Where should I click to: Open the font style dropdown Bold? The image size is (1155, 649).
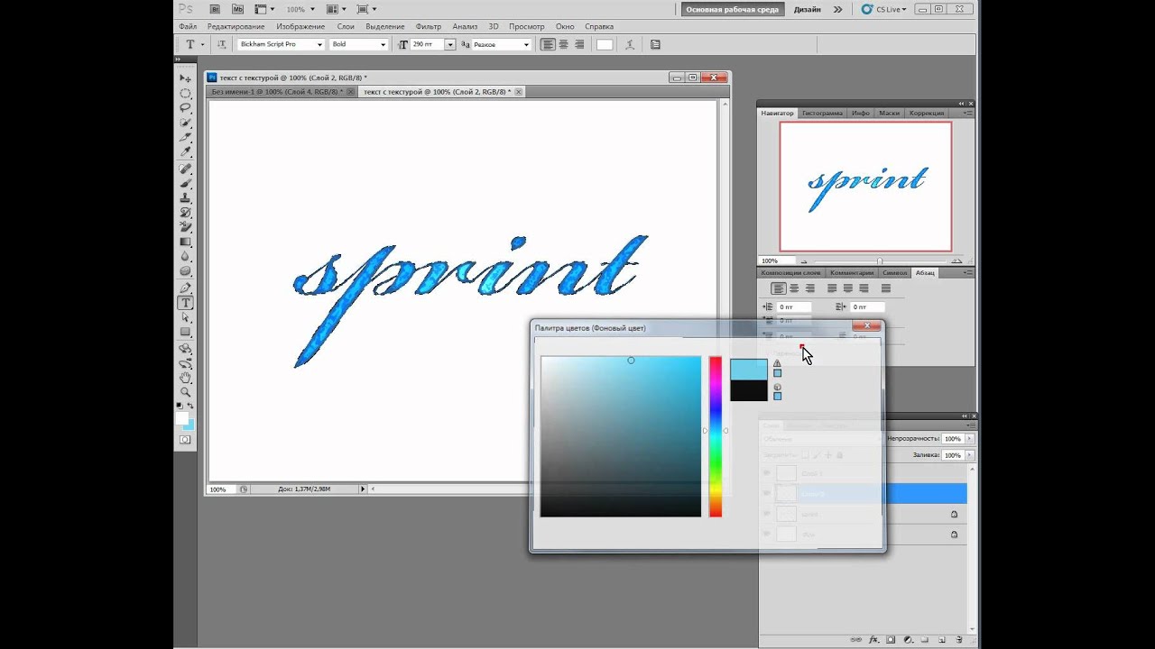pos(383,44)
